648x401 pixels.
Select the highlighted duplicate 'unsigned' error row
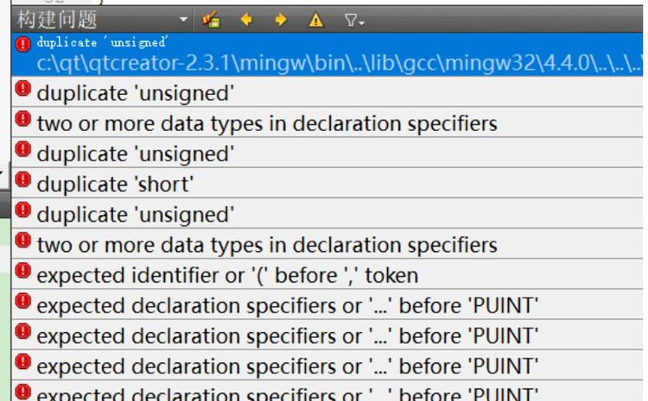point(327,54)
